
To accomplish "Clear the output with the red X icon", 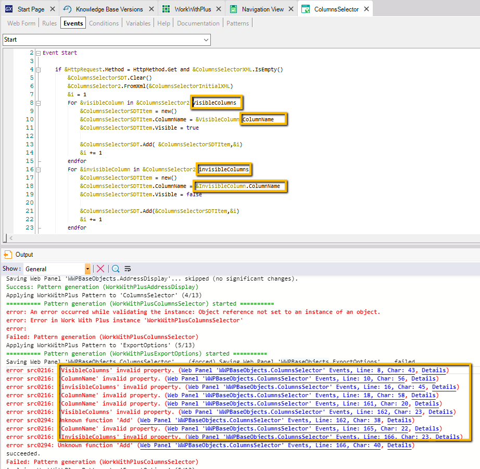I will point(100,269).
